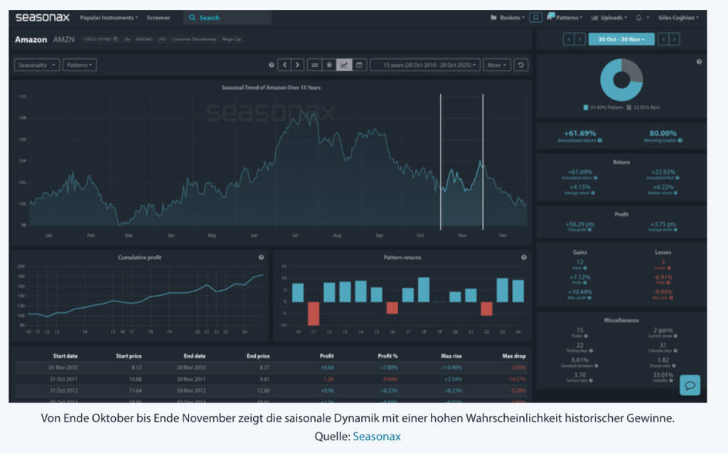Toggle the compare arrows icon in the toolbar
This screenshot has height=453, width=728.
[314, 65]
